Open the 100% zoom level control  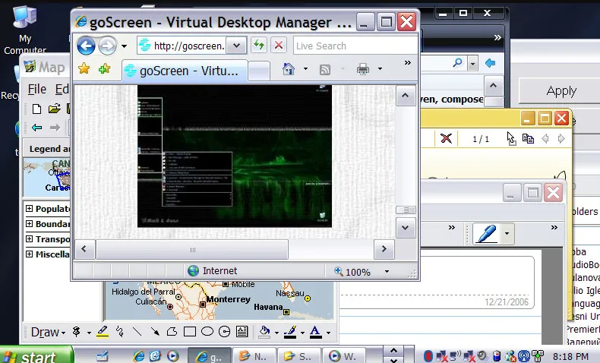(352, 272)
